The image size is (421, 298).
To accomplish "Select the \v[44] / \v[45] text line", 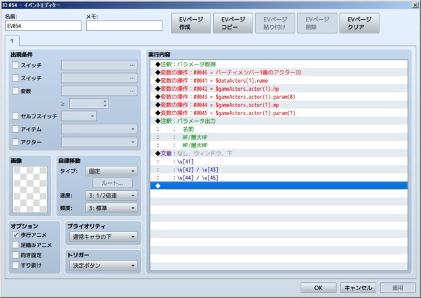I will [x=279, y=178].
